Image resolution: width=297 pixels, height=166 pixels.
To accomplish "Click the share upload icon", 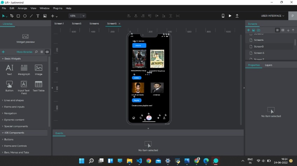I will point(237,16).
